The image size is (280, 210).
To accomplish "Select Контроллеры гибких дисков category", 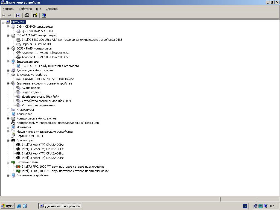I will coord(36,118).
